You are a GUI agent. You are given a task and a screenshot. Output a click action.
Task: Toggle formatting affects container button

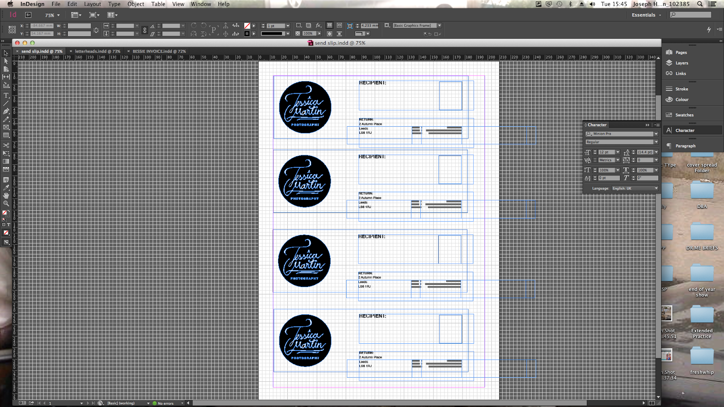[x=4, y=225]
